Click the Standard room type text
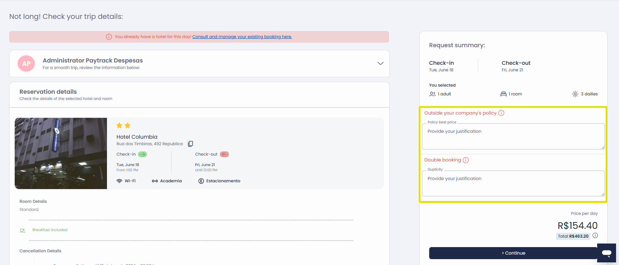This screenshot has width=619, height=265. tap(29, 210)
